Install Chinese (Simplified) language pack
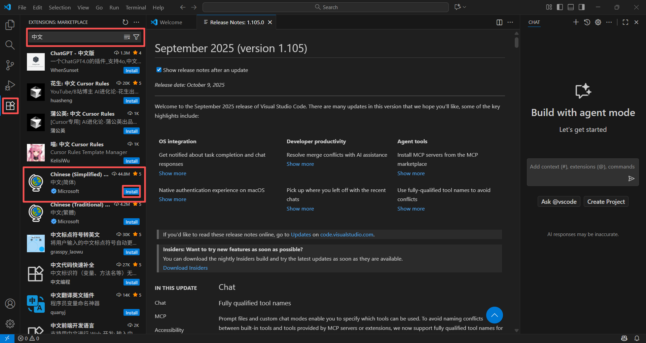 click(132, 192)
